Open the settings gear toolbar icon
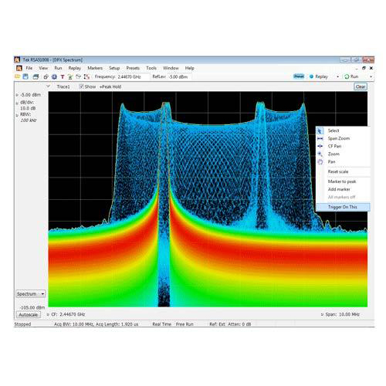Screen dimensions: 386x386 (x=54, y=76)
